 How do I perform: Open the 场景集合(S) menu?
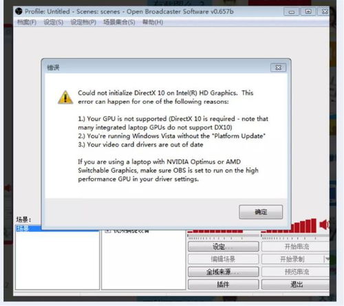tap(119, 22)
